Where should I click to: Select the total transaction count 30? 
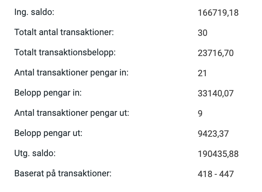202,33
